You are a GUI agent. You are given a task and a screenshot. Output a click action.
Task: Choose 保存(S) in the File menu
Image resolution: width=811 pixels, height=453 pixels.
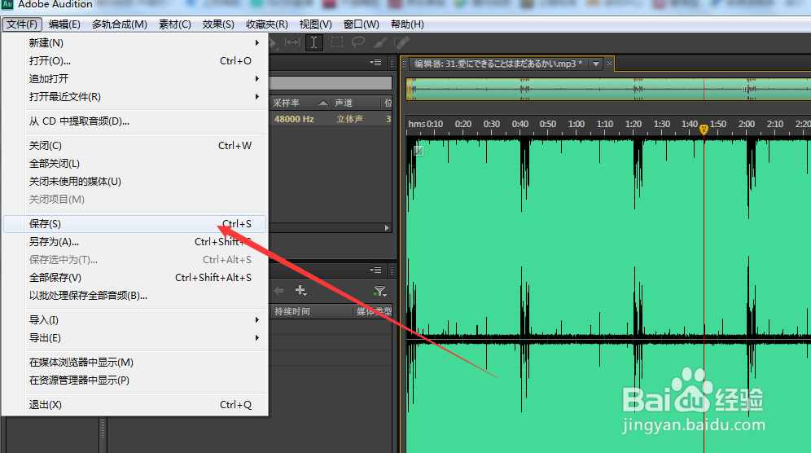[134, 224]
